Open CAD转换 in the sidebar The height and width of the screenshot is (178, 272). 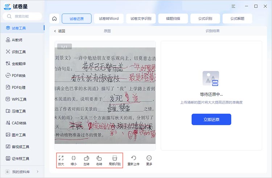point(22,123)
